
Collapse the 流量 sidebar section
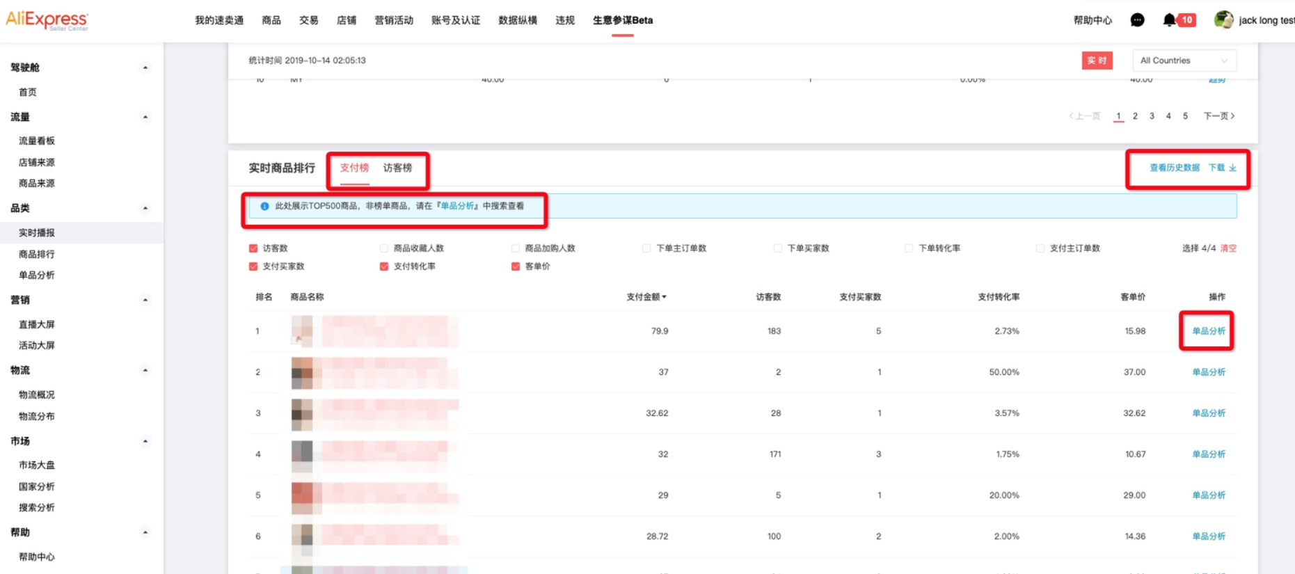coord(145,117)
